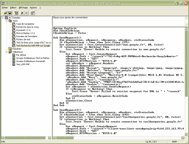Open properties toolbar icon
The image size is (189, 144).
click(x=33, y=13)
